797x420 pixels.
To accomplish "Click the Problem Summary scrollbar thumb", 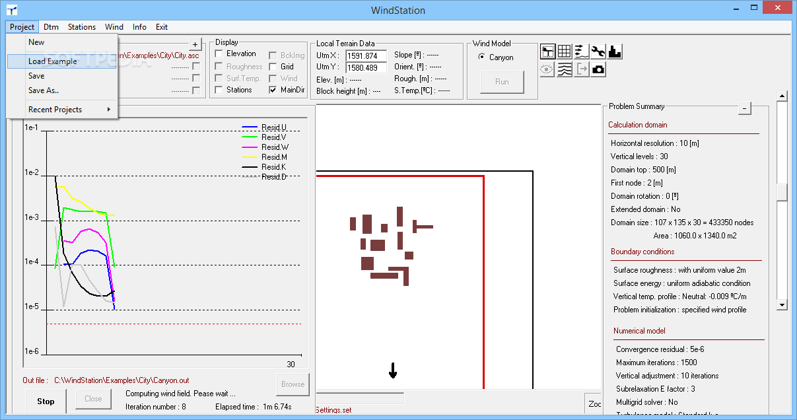I will coord(782,192).
